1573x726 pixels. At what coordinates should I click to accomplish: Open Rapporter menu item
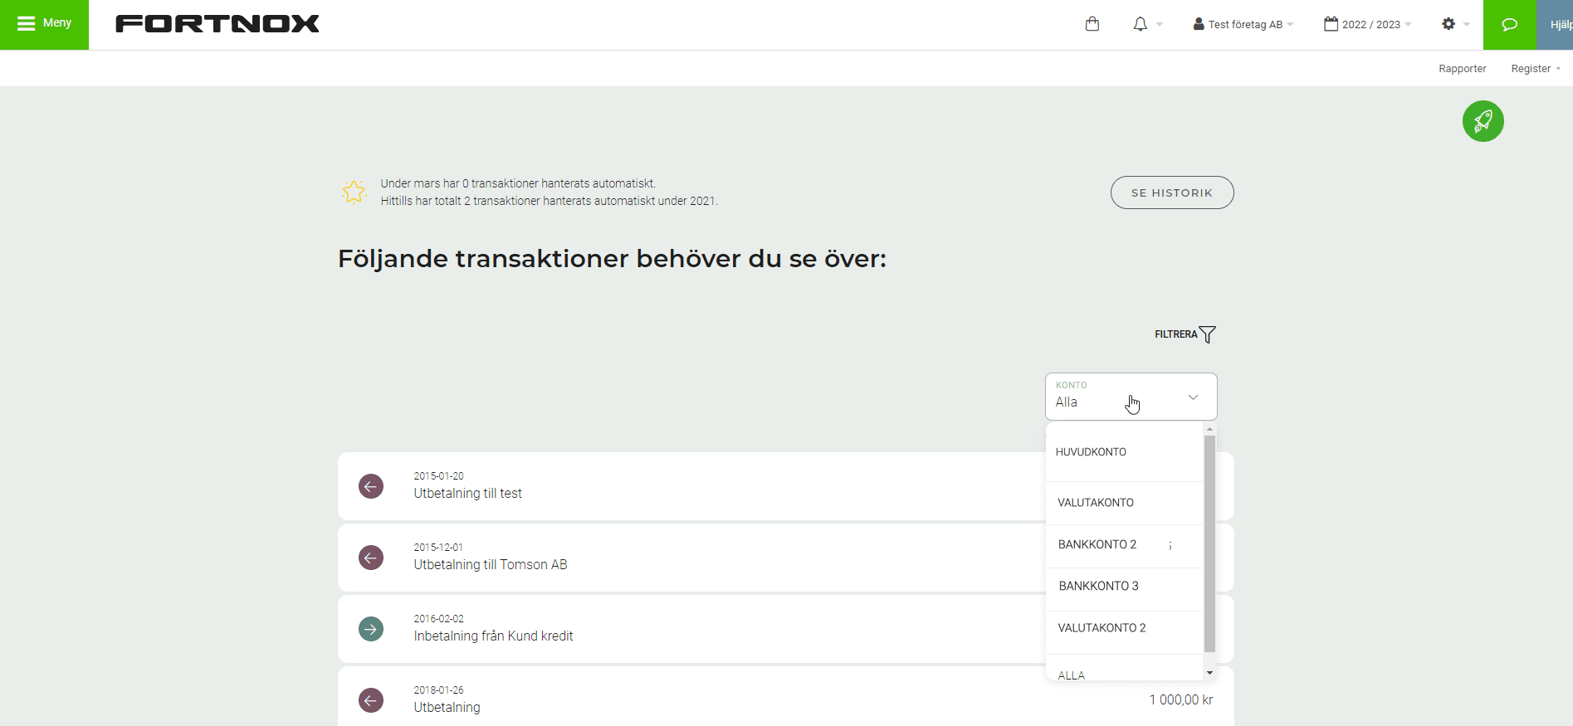[1463, 69]
